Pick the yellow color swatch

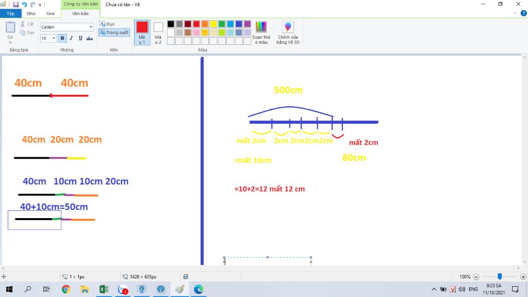tap(213, 24)
